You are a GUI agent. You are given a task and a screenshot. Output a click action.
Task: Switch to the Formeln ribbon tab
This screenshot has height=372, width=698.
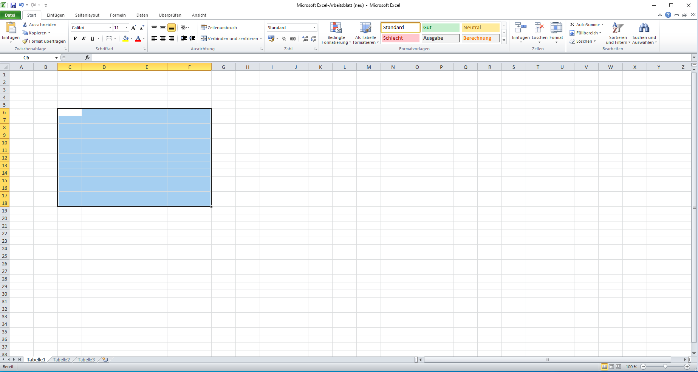118,15
